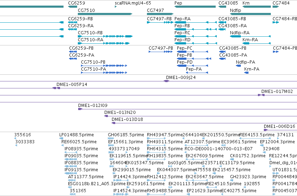Open the CG43085 gene label
297x196 pixels.
tap(228, 3)
